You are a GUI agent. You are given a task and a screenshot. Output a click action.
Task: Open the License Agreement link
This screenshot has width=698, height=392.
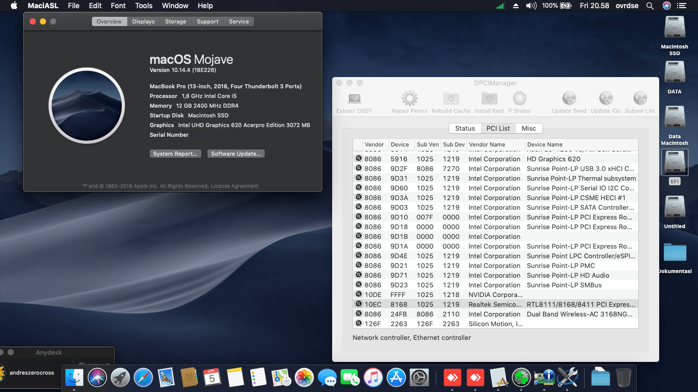click(235, 186)
